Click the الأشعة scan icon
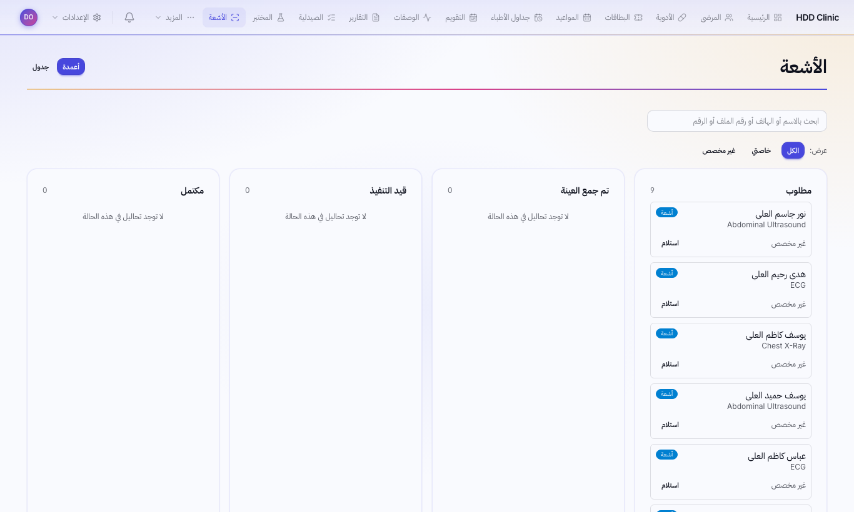 click(x=235, y=17)
